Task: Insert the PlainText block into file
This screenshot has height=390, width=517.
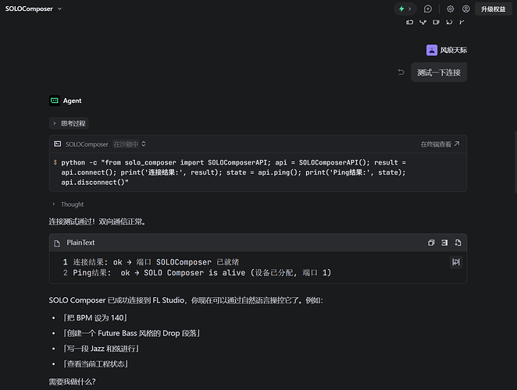Action: pos(444,243)
